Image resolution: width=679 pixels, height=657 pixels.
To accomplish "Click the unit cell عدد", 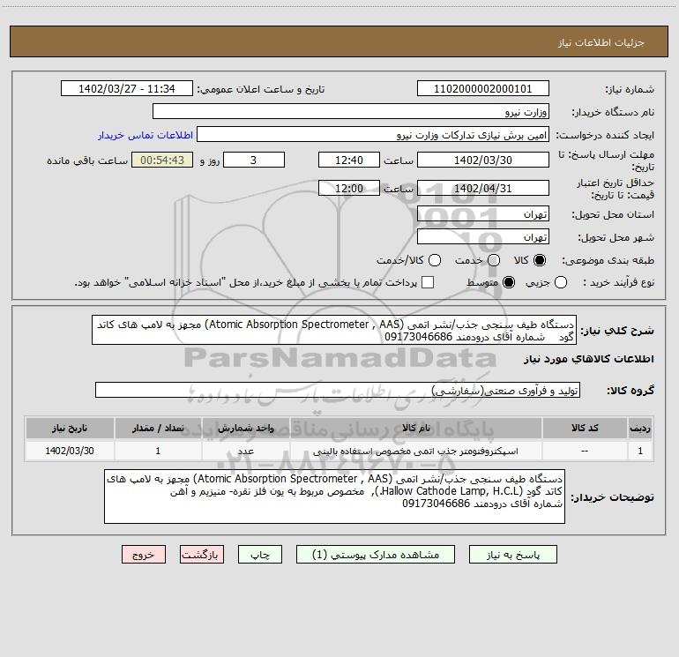I will [x=245, y=451].
